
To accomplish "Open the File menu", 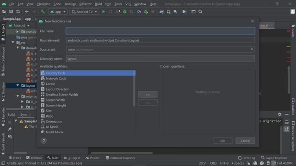I will (12, 4).
